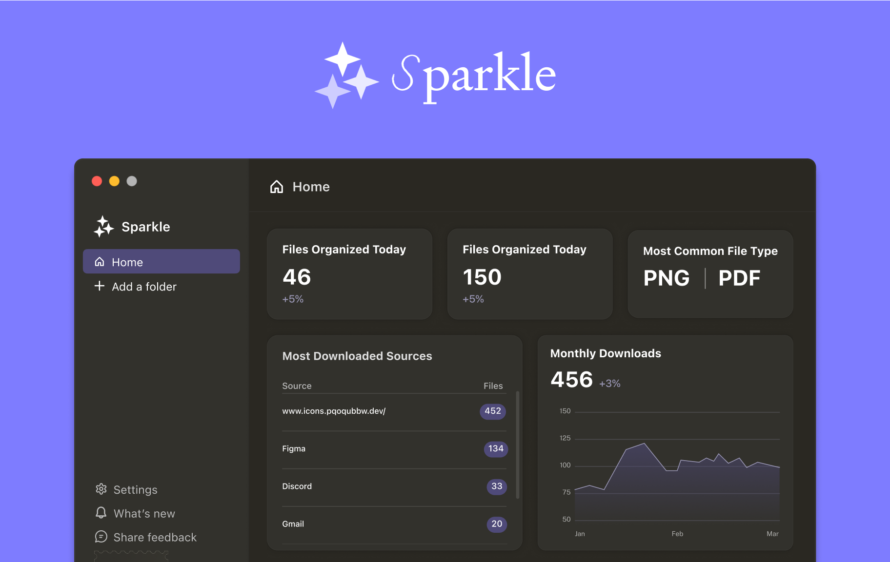
Task: Click the Home icon in sidebar
Action: click(x=100, y=262)
